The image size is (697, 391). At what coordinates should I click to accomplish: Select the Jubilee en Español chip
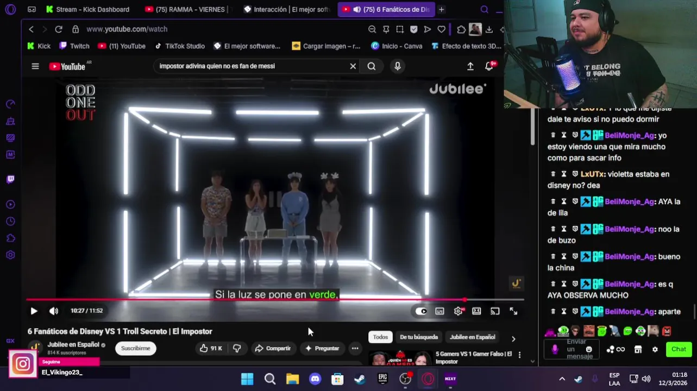pyautogui.click(x=473, y=337)
